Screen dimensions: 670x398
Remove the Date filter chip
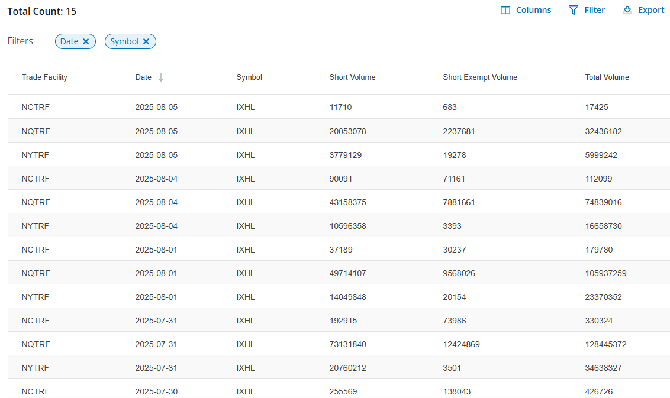coord(86,41)
